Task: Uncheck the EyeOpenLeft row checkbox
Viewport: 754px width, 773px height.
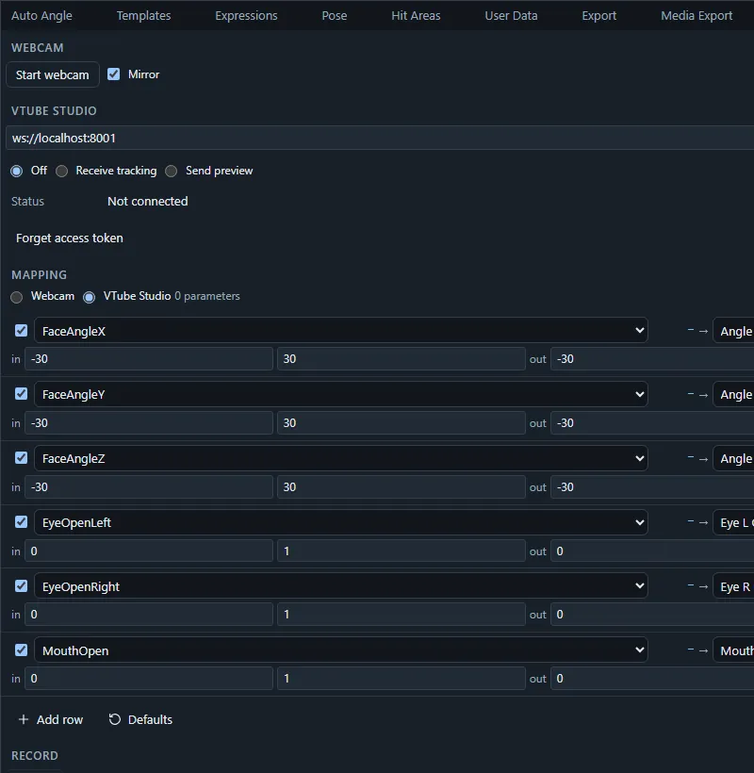Action: (21, 521)
